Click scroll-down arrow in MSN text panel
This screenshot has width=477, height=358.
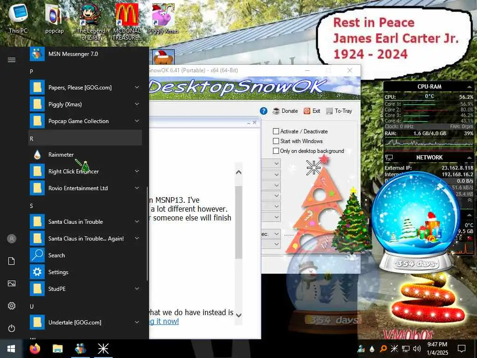pos(239,315)
